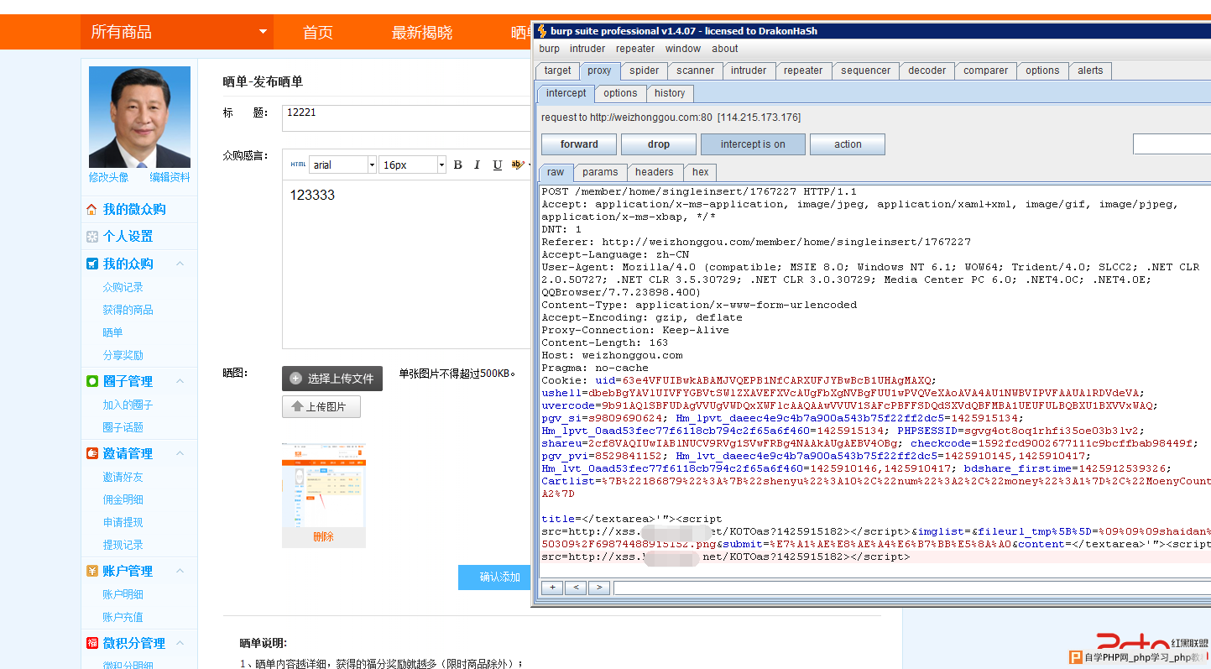The height and width of the screenshot is (669, 1211).
Task: Open the 所有商品 category dropdown
Action: point(175,32)
